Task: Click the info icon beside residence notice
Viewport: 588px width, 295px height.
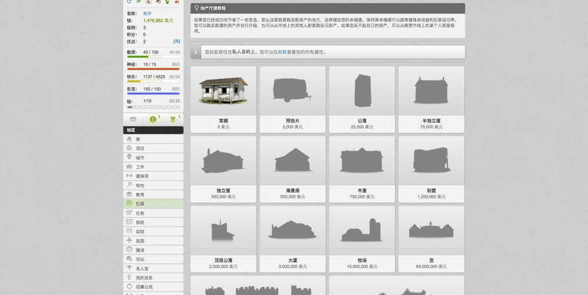Action: tap(196, 52)
